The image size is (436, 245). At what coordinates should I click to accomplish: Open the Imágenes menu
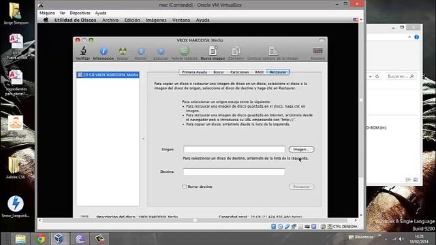156,20
